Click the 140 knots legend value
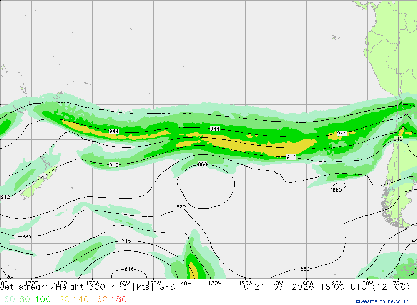 (x=81, y=300)
